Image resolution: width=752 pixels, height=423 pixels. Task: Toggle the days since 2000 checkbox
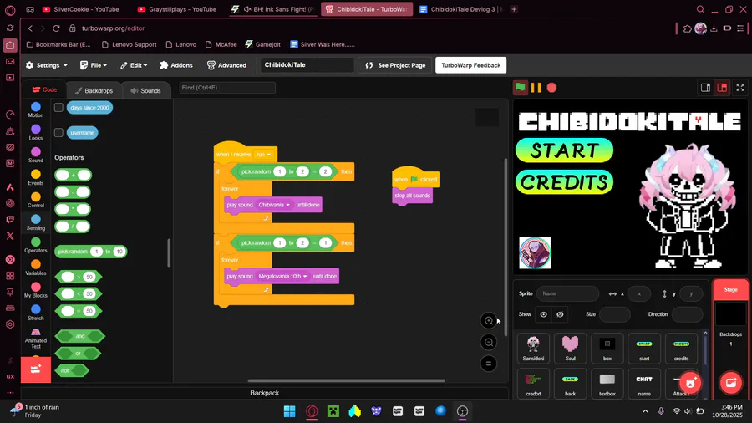click(58, 108)
